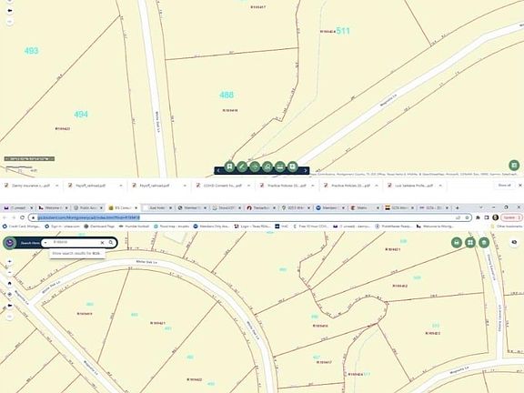Click the third round tool in upper map toolbar
The image size is (524, 393).
[x=255, y=166]
